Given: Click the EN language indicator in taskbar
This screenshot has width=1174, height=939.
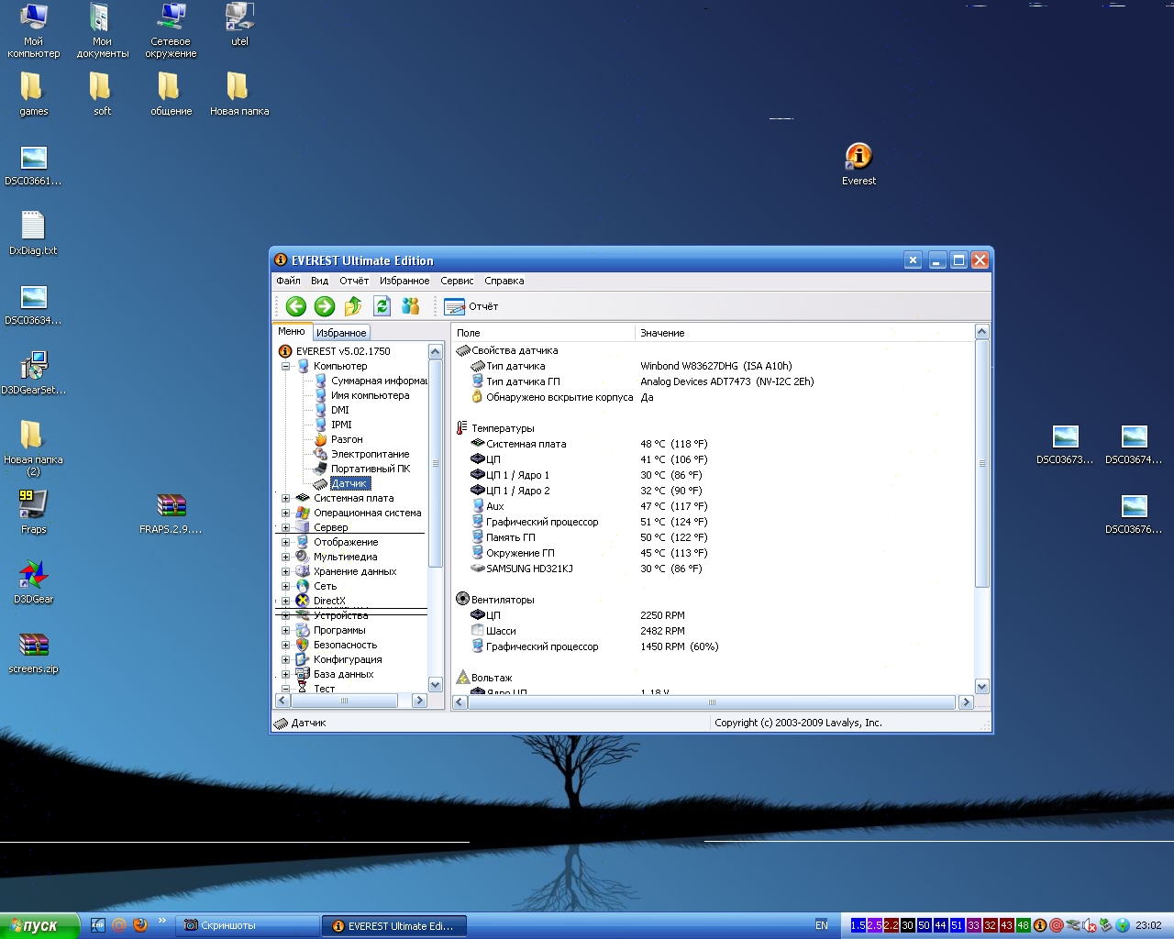Looking at the screenshot, I should pos(822,925).
